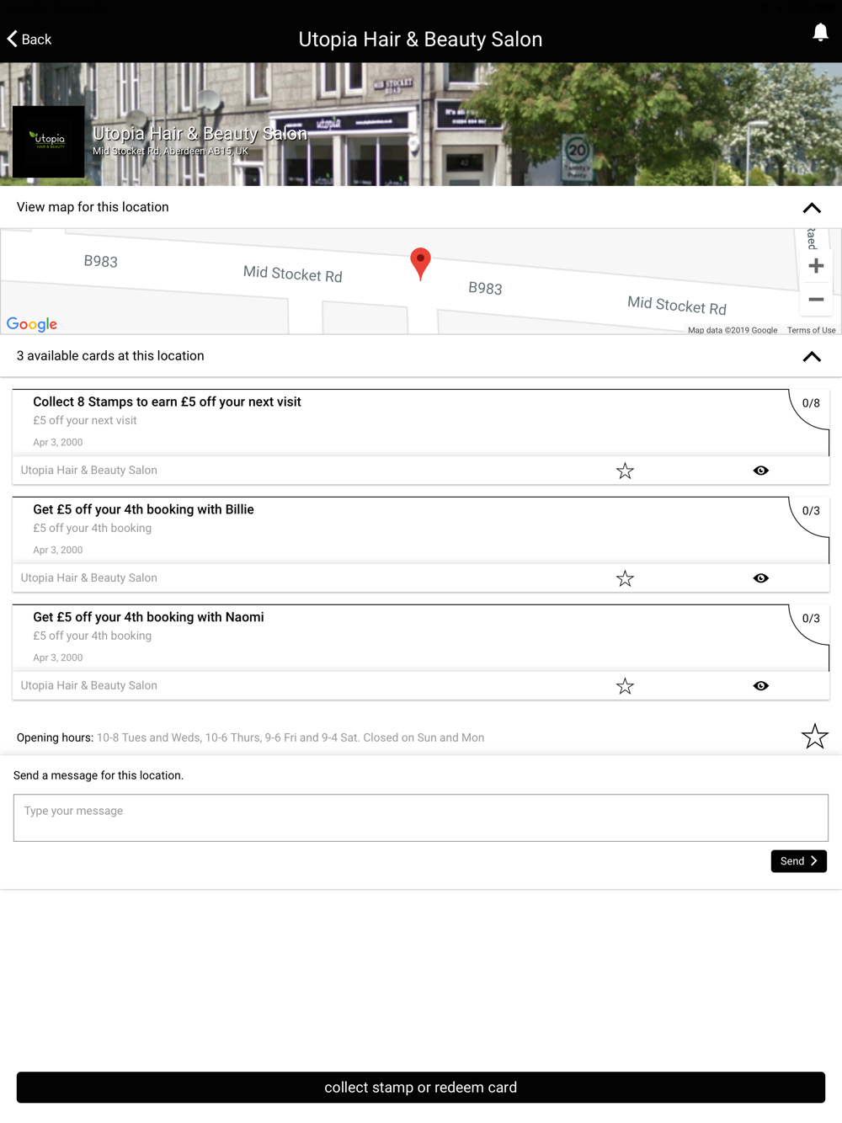Open Get £5 off with Naomi card
The image size is (842, 1123).
[148, 617]
